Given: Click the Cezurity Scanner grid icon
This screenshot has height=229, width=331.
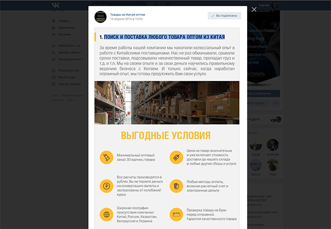Looking at the screenshot, I should click(x=54, y=84).
